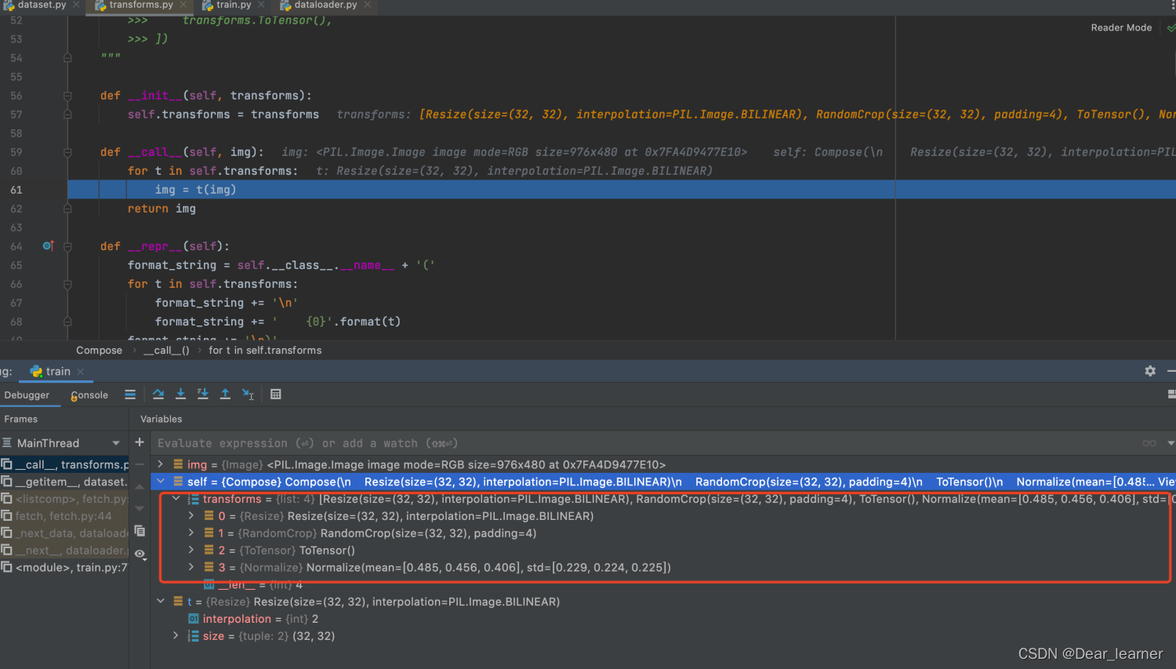Click the Step Into debugger icon
The image size is (1176, 669).
pyautogui.click(x=180, y=394)
